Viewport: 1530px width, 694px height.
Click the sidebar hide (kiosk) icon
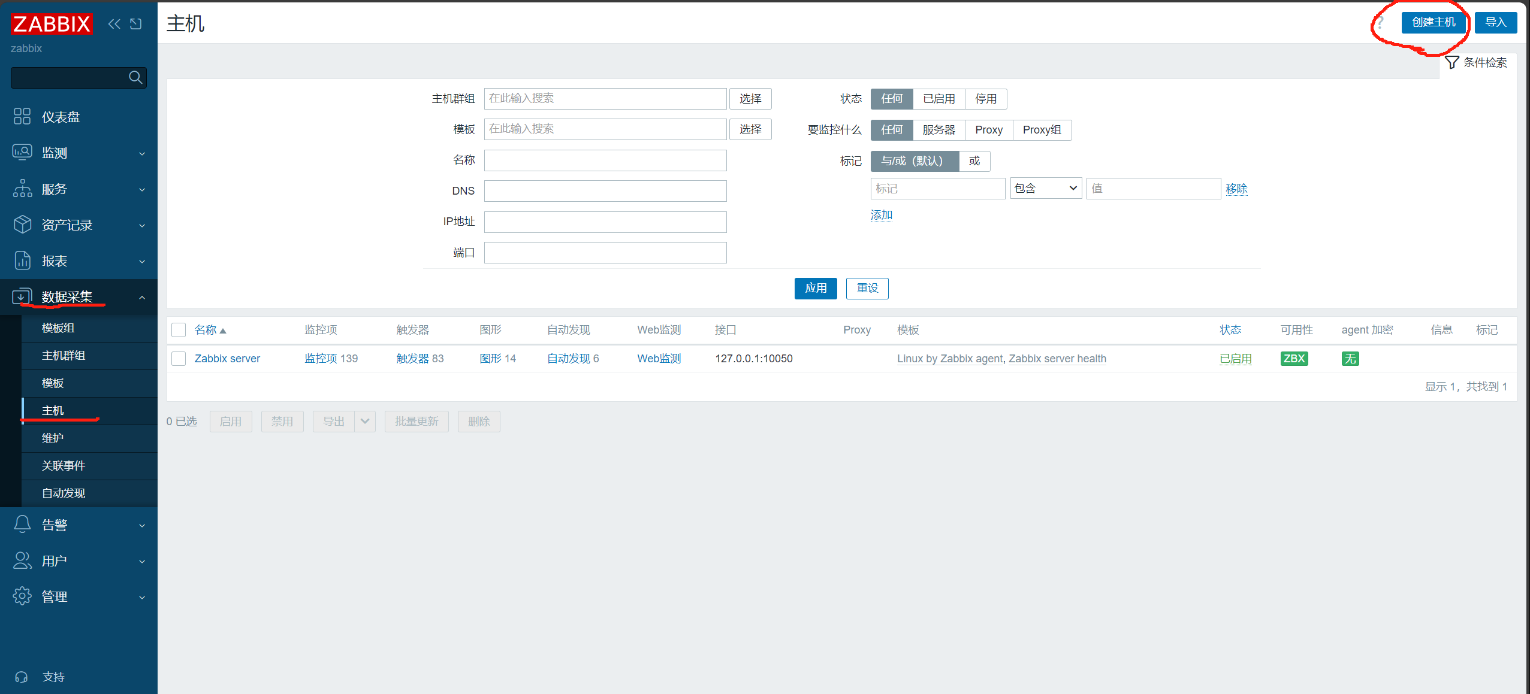[x=136, y=24]
